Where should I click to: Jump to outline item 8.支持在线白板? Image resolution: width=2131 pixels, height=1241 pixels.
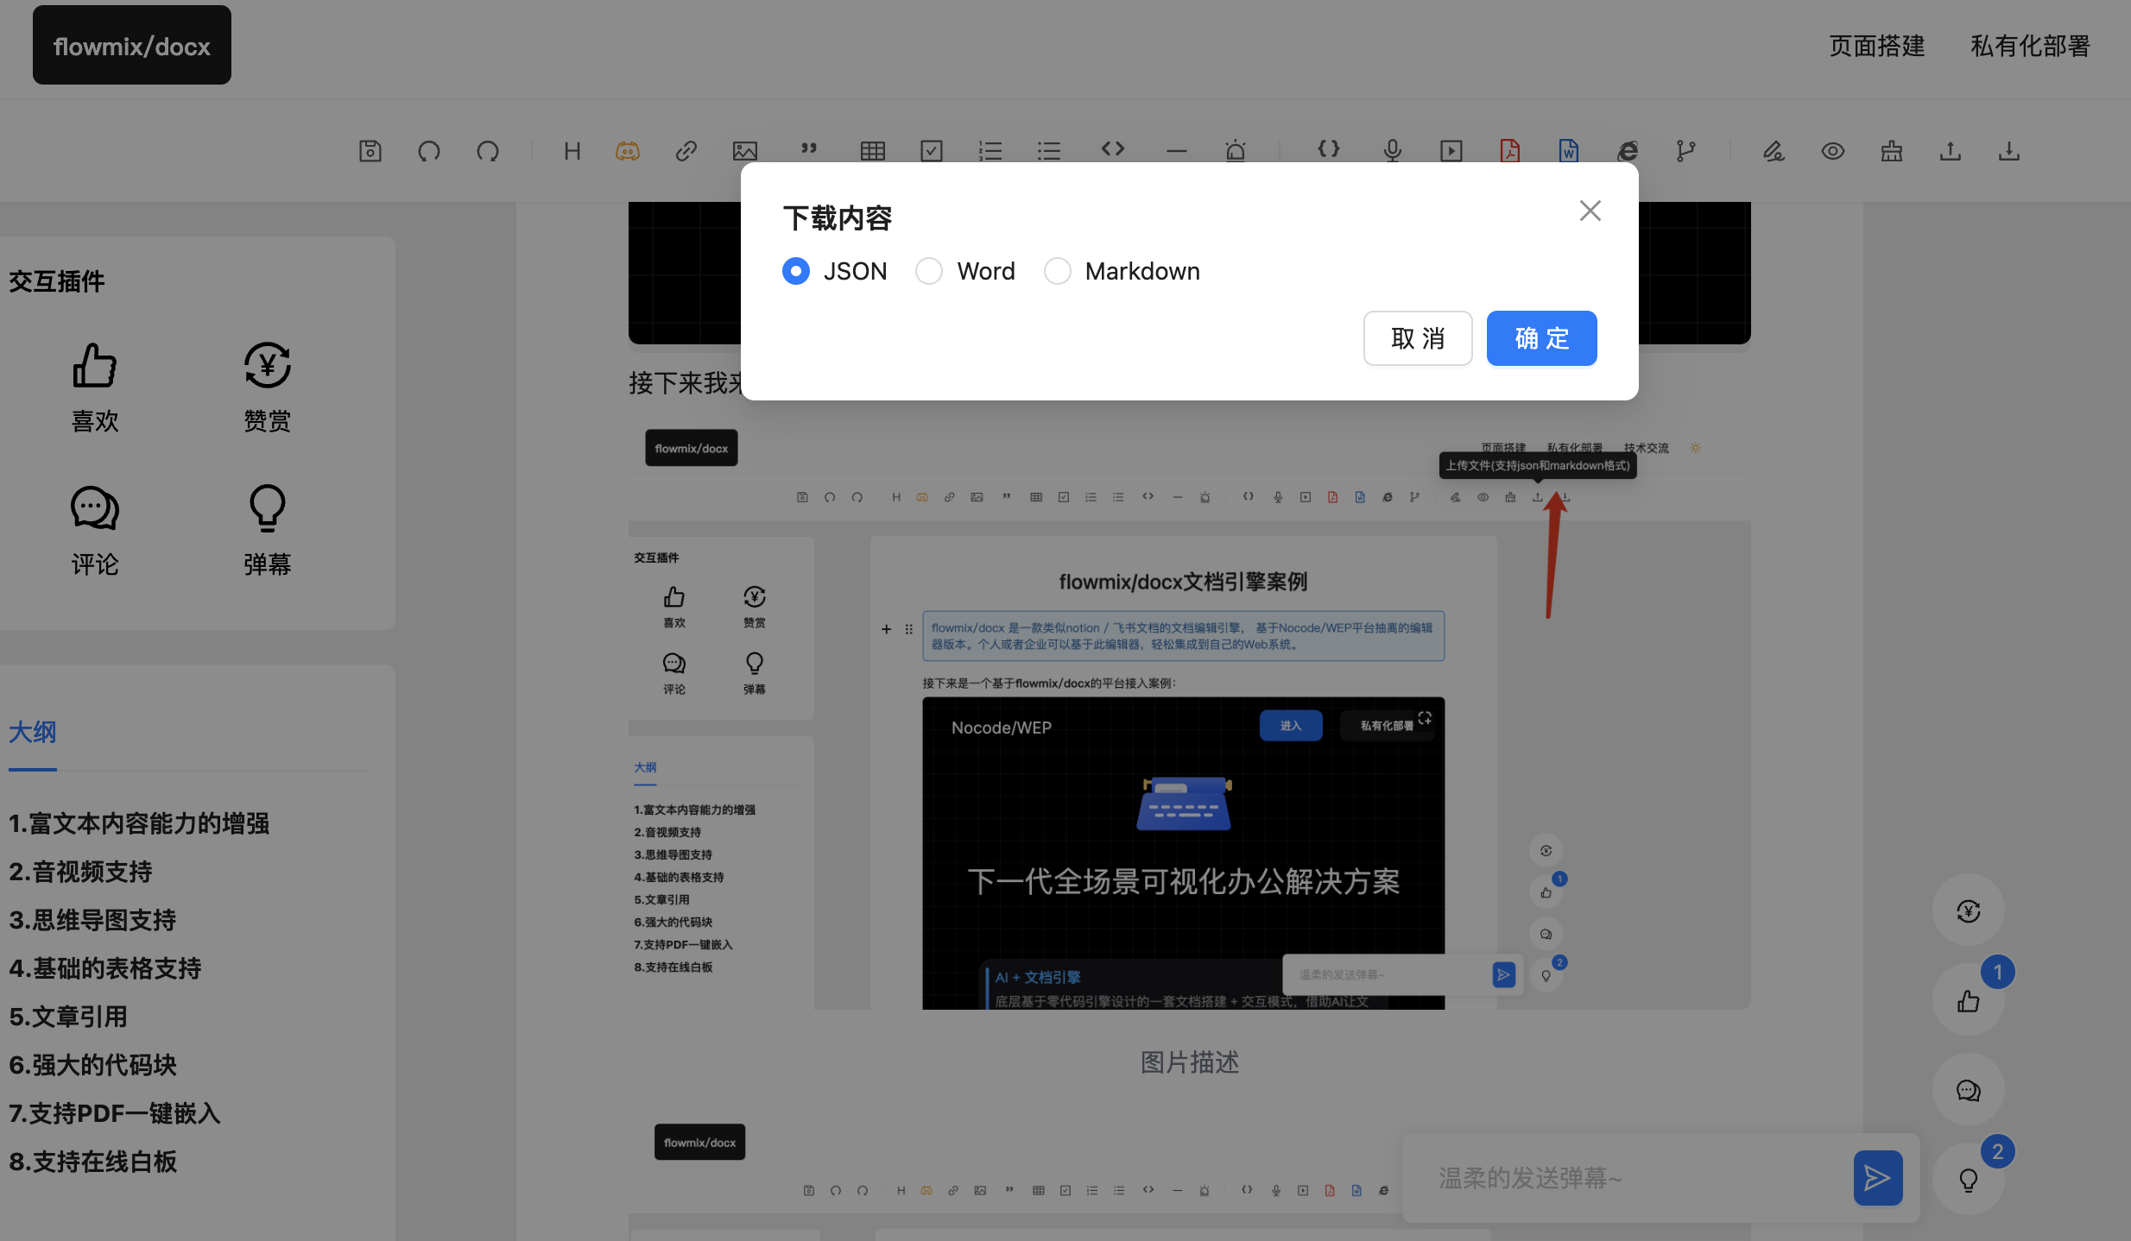pyautogui.click(x=92, y=1162)
